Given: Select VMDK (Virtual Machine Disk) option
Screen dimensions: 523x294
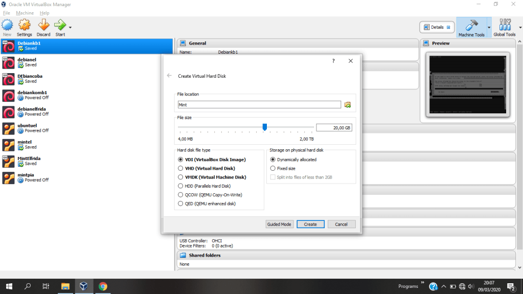Looking at the screenshot, I should [x=180, y=177].
